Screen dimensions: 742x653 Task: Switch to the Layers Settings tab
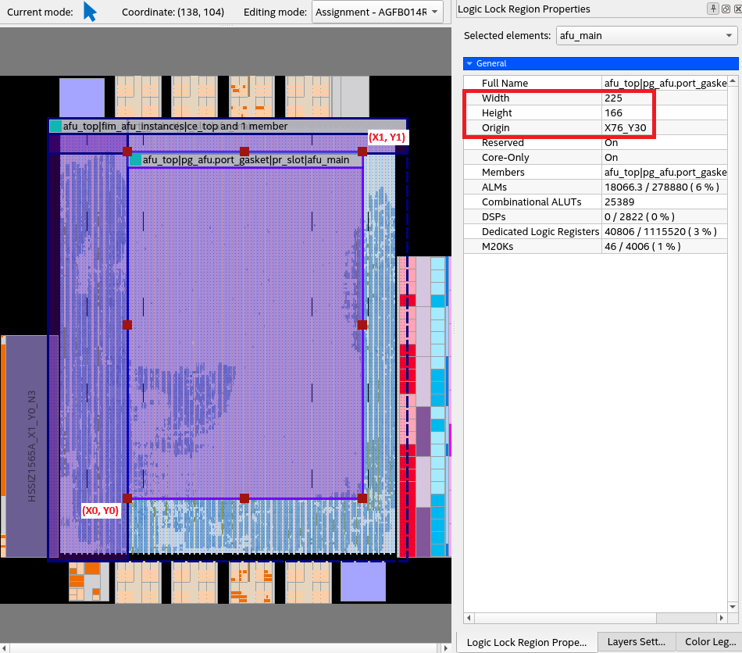click(x=636, y=642)
